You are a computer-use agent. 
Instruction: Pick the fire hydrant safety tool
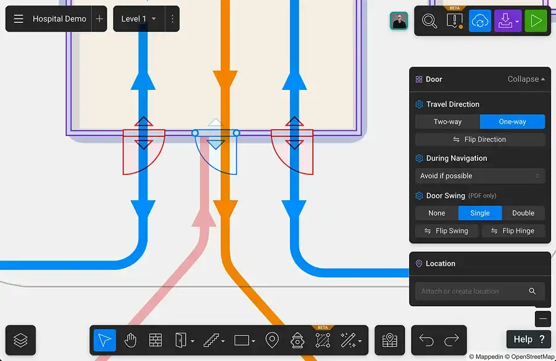pos(297,340)
